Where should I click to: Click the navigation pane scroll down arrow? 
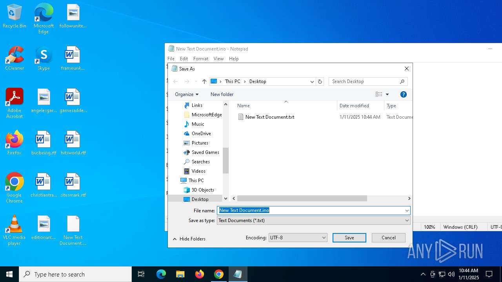pyautogui.click(x=226, y=199)
